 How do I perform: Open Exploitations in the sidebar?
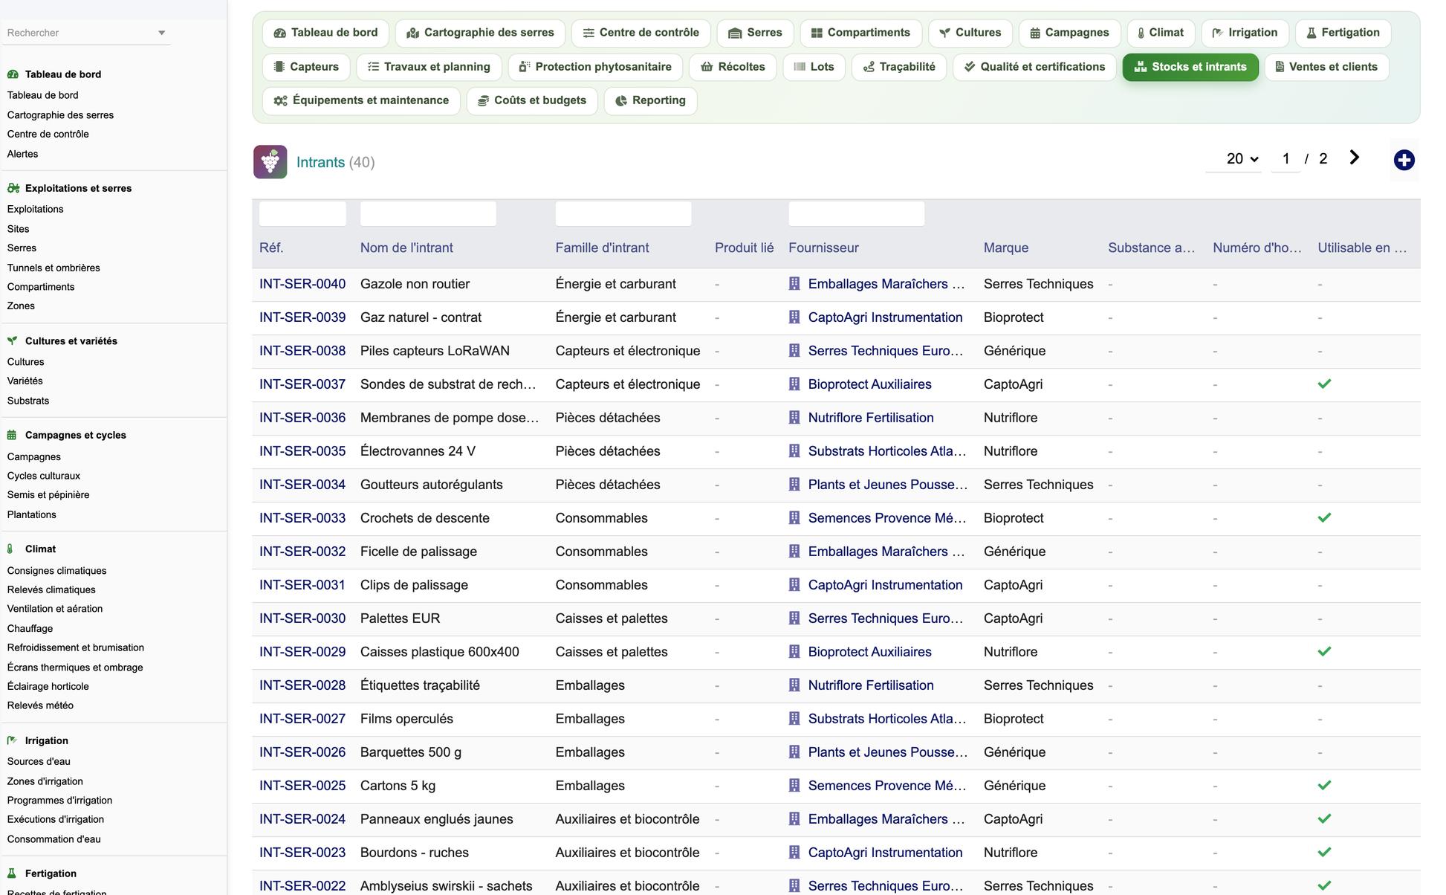(x=36, y=209)
